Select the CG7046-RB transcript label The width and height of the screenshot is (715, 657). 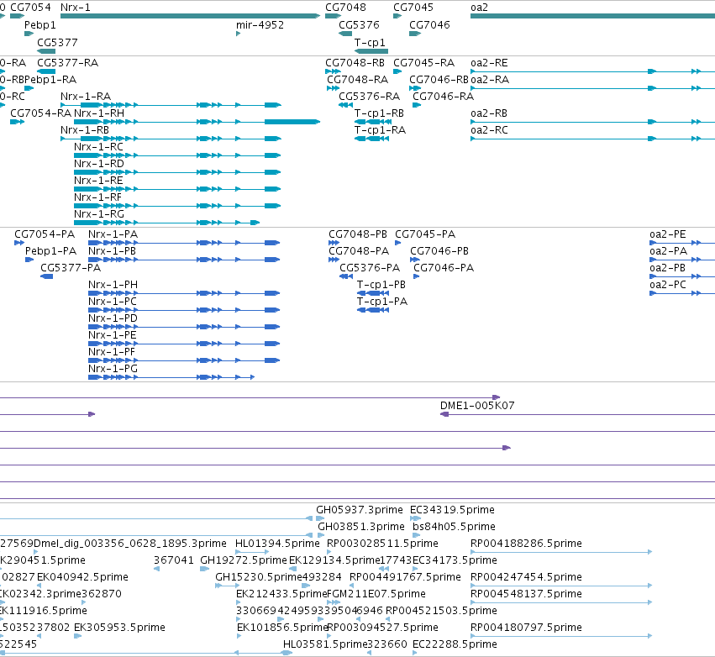click(x=439, y=79)
